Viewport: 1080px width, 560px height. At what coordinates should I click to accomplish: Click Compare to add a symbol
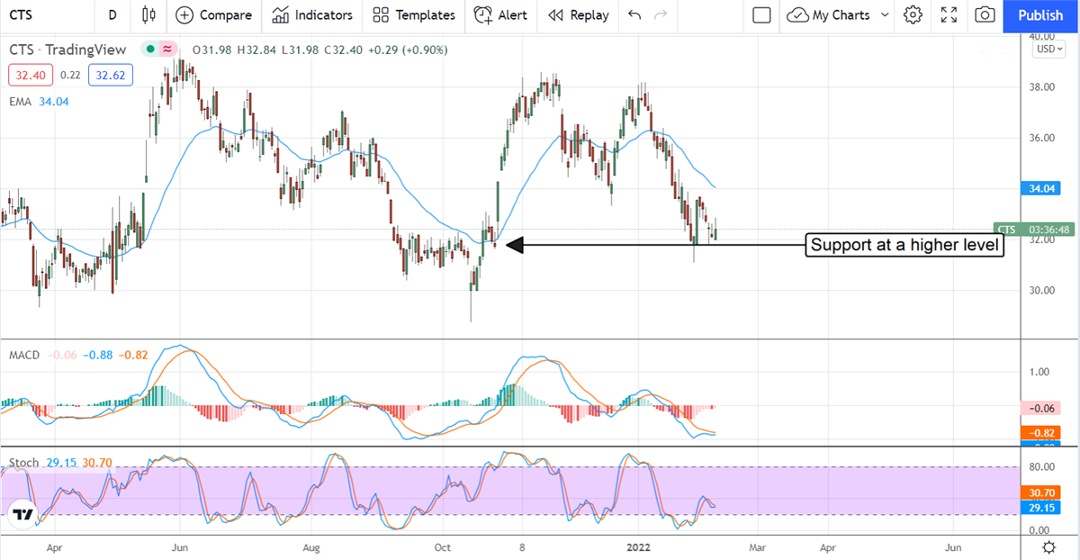[x=214, y=15]
